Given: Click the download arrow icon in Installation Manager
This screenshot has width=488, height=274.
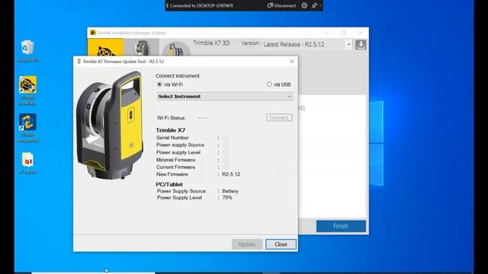Looking at the screenshot, I should click(361, 44).
